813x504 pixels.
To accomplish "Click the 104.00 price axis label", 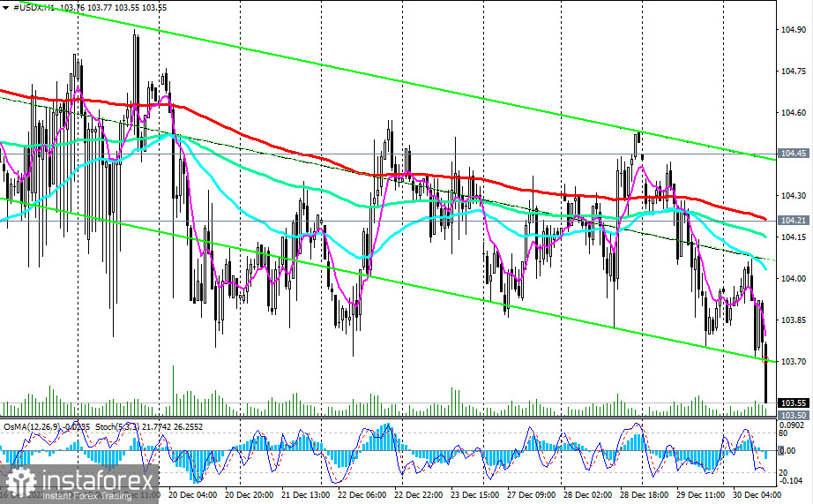I will click(x=794, y=279).
